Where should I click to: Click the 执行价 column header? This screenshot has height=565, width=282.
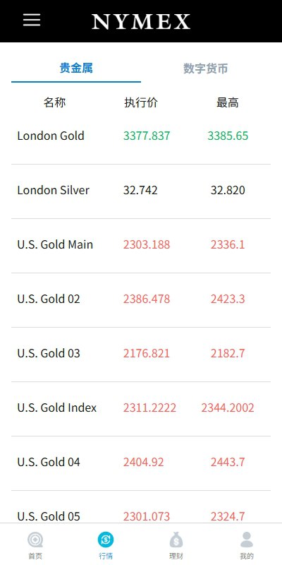click(141, 102)
